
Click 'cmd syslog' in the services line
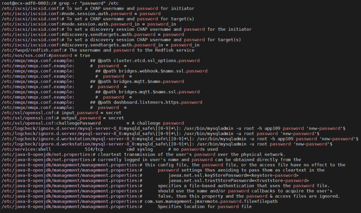[x=139, y=149]
